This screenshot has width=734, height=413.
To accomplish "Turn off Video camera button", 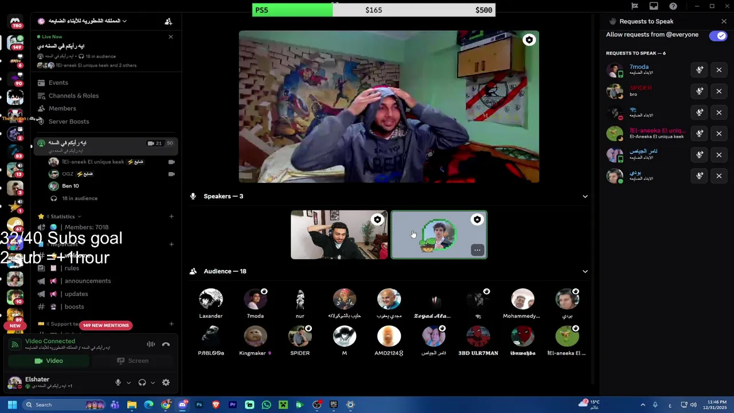I will coord(48,361).
